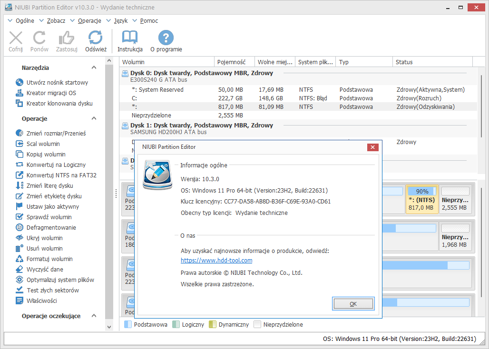The width and height of the screenshot is (489, 349).
Task: Close the NIUBI Partition Editor dialog
Action: tap(372, 147)
